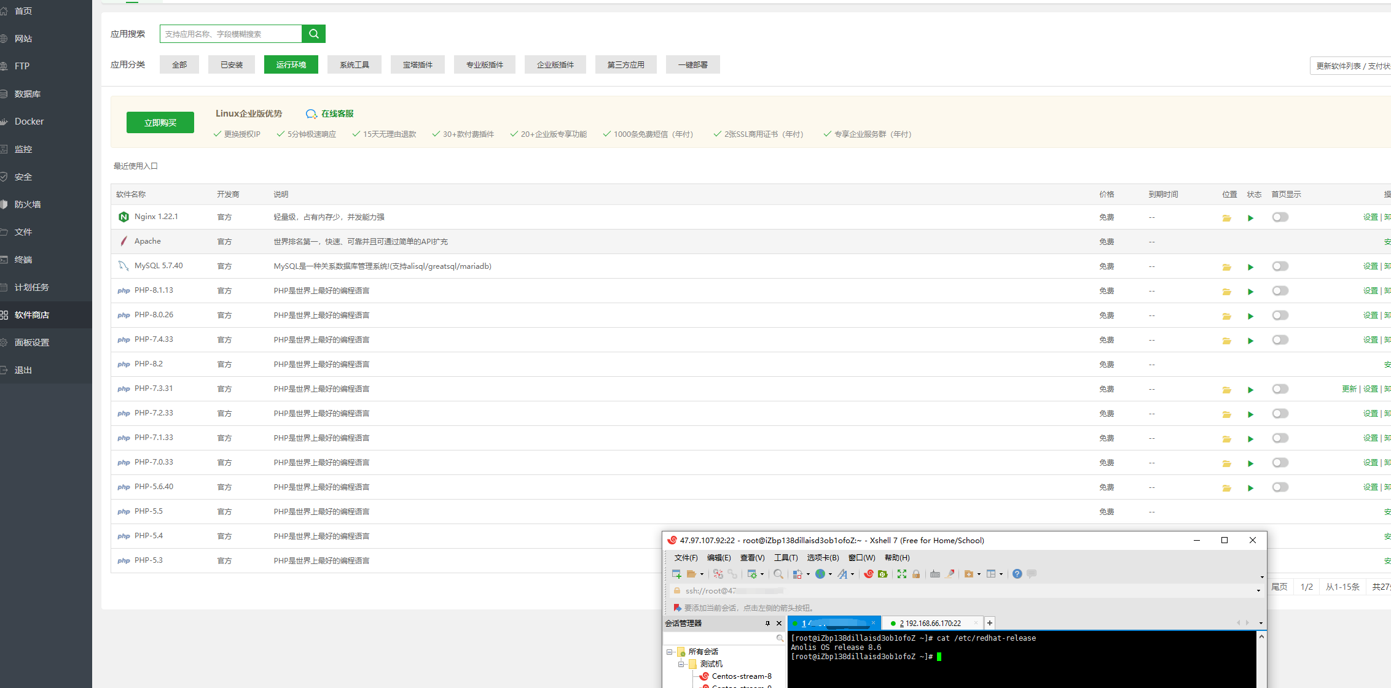Click the fullscreen arrows icon in Xshell toolbar
The image size is (1391, 688).
[902, 574]
